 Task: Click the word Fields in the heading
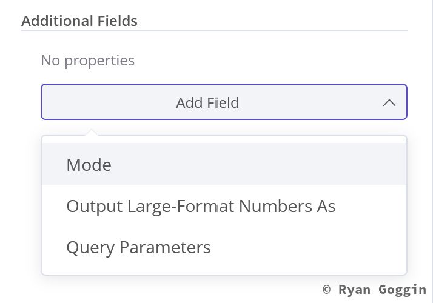coord(117,21)
